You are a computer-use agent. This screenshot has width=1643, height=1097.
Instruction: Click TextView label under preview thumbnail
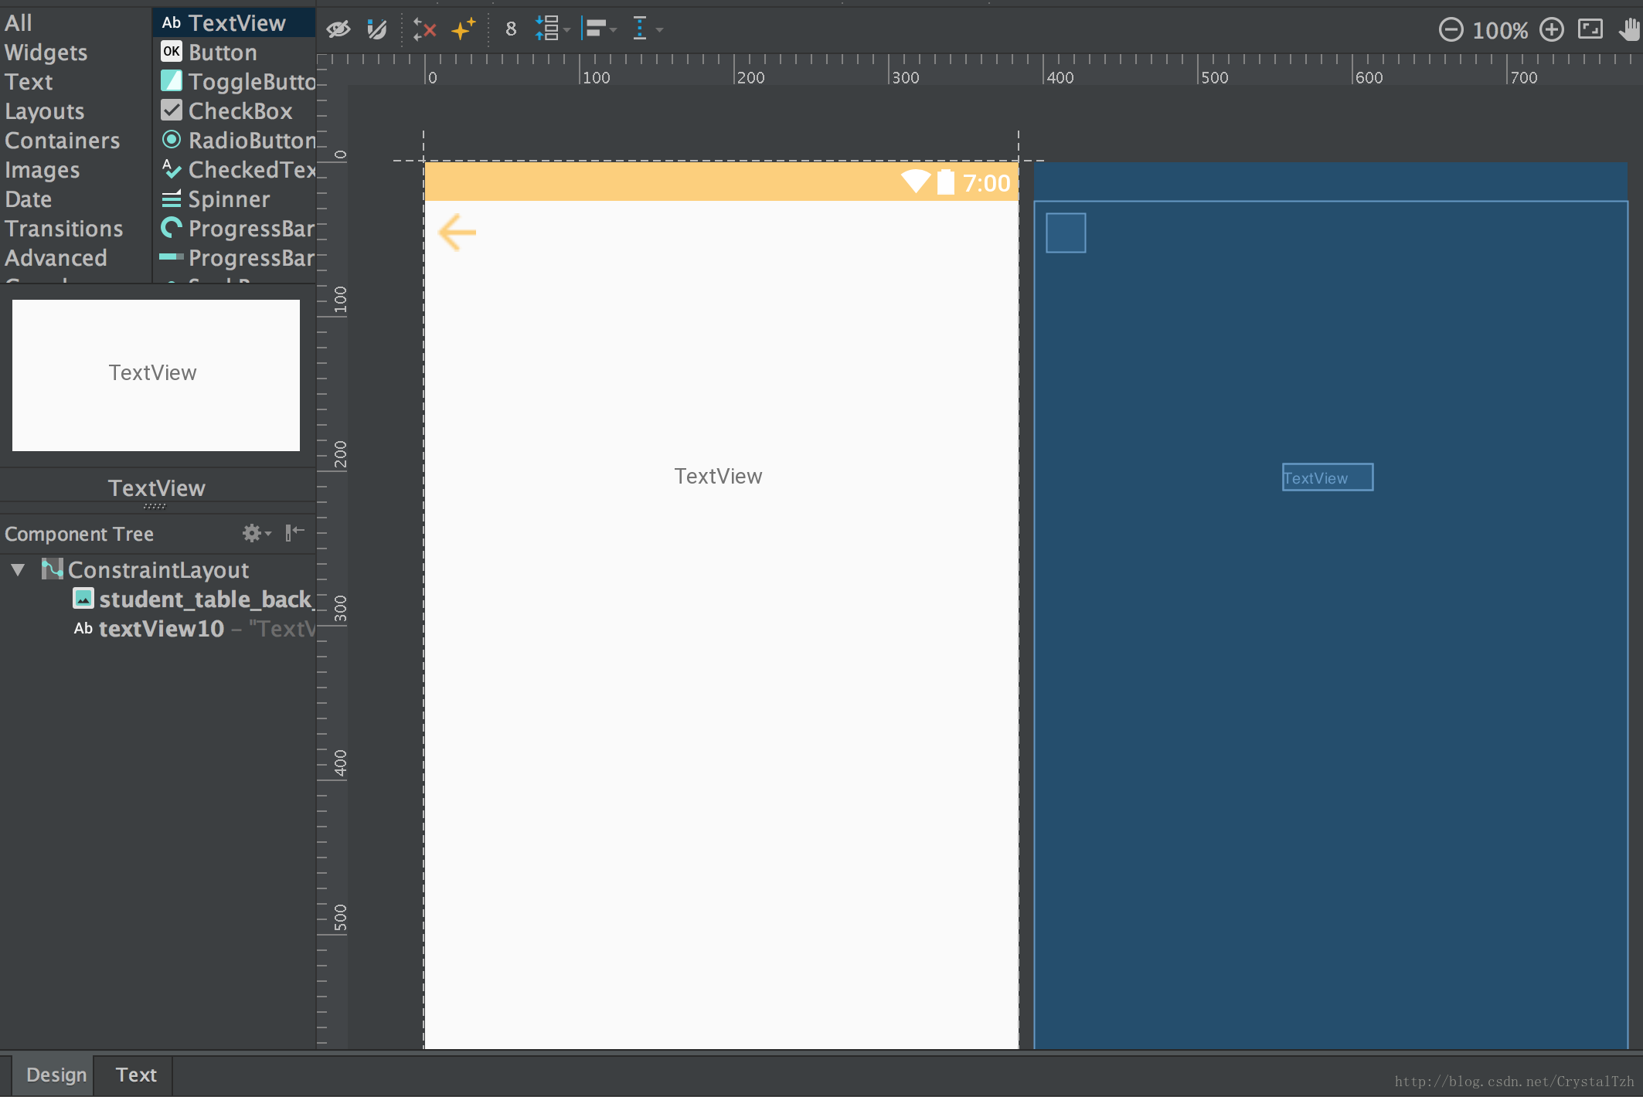click(157, 488)
